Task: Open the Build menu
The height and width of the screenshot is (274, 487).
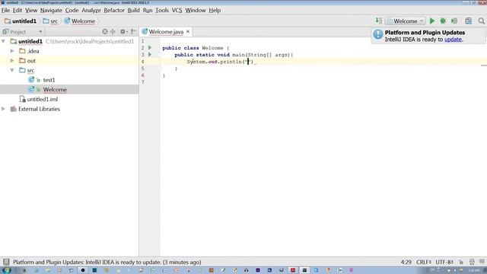Action: tap(134, 10)
